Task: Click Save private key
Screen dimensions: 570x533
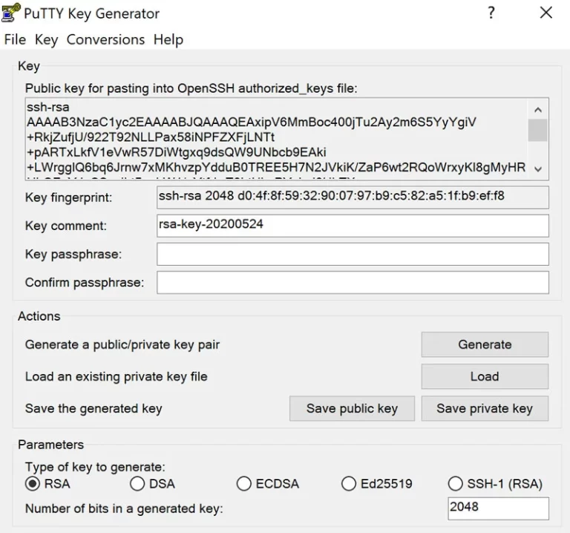Action: pos(485,408)
